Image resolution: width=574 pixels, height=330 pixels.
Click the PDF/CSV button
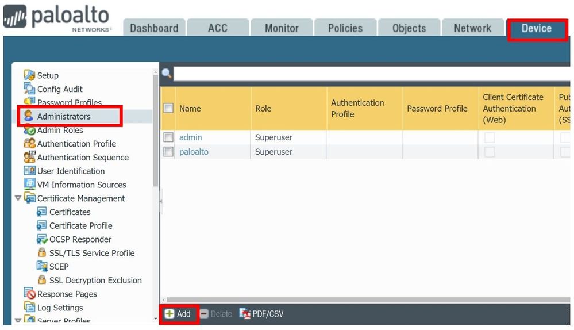tap(261, 314)
